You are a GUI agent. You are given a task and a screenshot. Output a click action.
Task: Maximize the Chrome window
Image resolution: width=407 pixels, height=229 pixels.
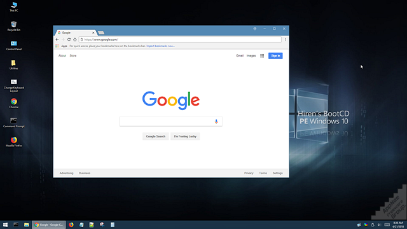(x=274, y=29)
